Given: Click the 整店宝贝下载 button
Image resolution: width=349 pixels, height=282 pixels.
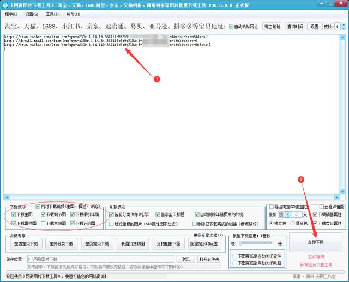Looking at the screenshot, I should click(26, 244).
